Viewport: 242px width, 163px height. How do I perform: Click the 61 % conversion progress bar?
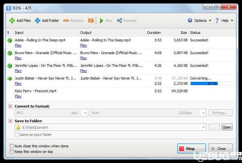[x=213, y=83]
